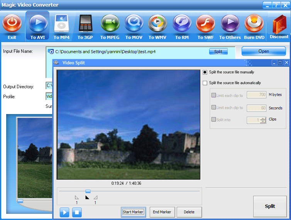Screen dimensions: 291x220
Task: Click the large Split button
Action: tap(270, 206)
